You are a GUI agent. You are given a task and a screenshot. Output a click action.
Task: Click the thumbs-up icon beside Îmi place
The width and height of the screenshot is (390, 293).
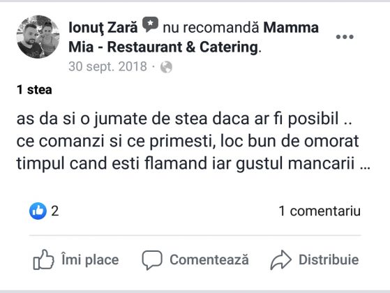(43, 260)
